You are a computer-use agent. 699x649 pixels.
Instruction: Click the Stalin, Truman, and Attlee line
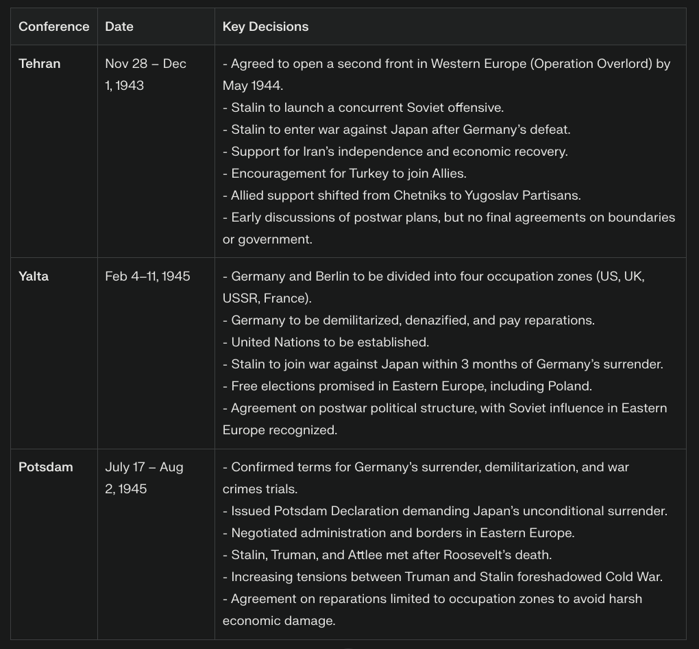tap(387, 555)
